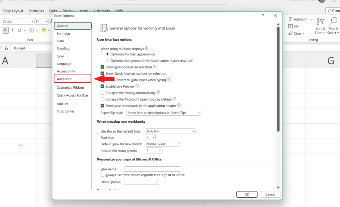Image resolution: width=340 pixels, height=207 pixels.
Task: Switch to the Formulas ribbon tab
Action: pyautogui.click(x=36, y=11)
